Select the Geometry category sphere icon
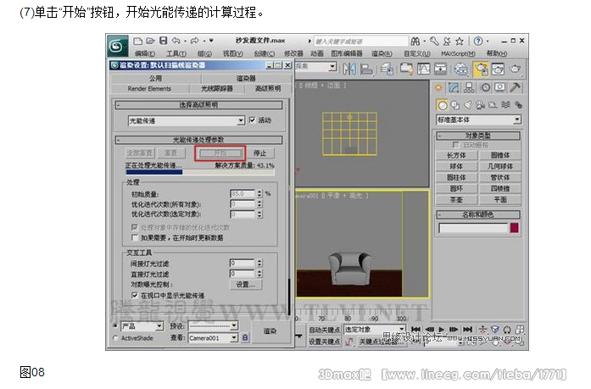The width and height of the screenshot is (591, 389). 443,105
